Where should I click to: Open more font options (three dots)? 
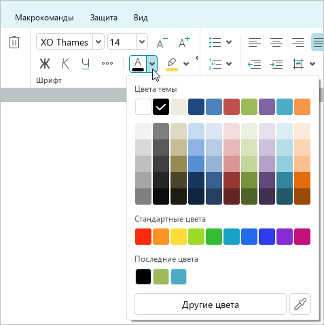pos(107,63)
